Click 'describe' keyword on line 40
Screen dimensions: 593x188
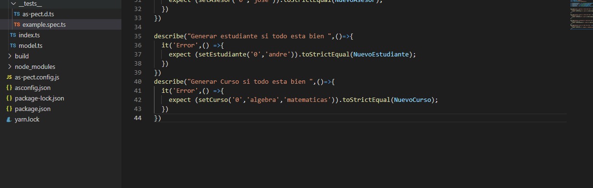pos(169,81)
